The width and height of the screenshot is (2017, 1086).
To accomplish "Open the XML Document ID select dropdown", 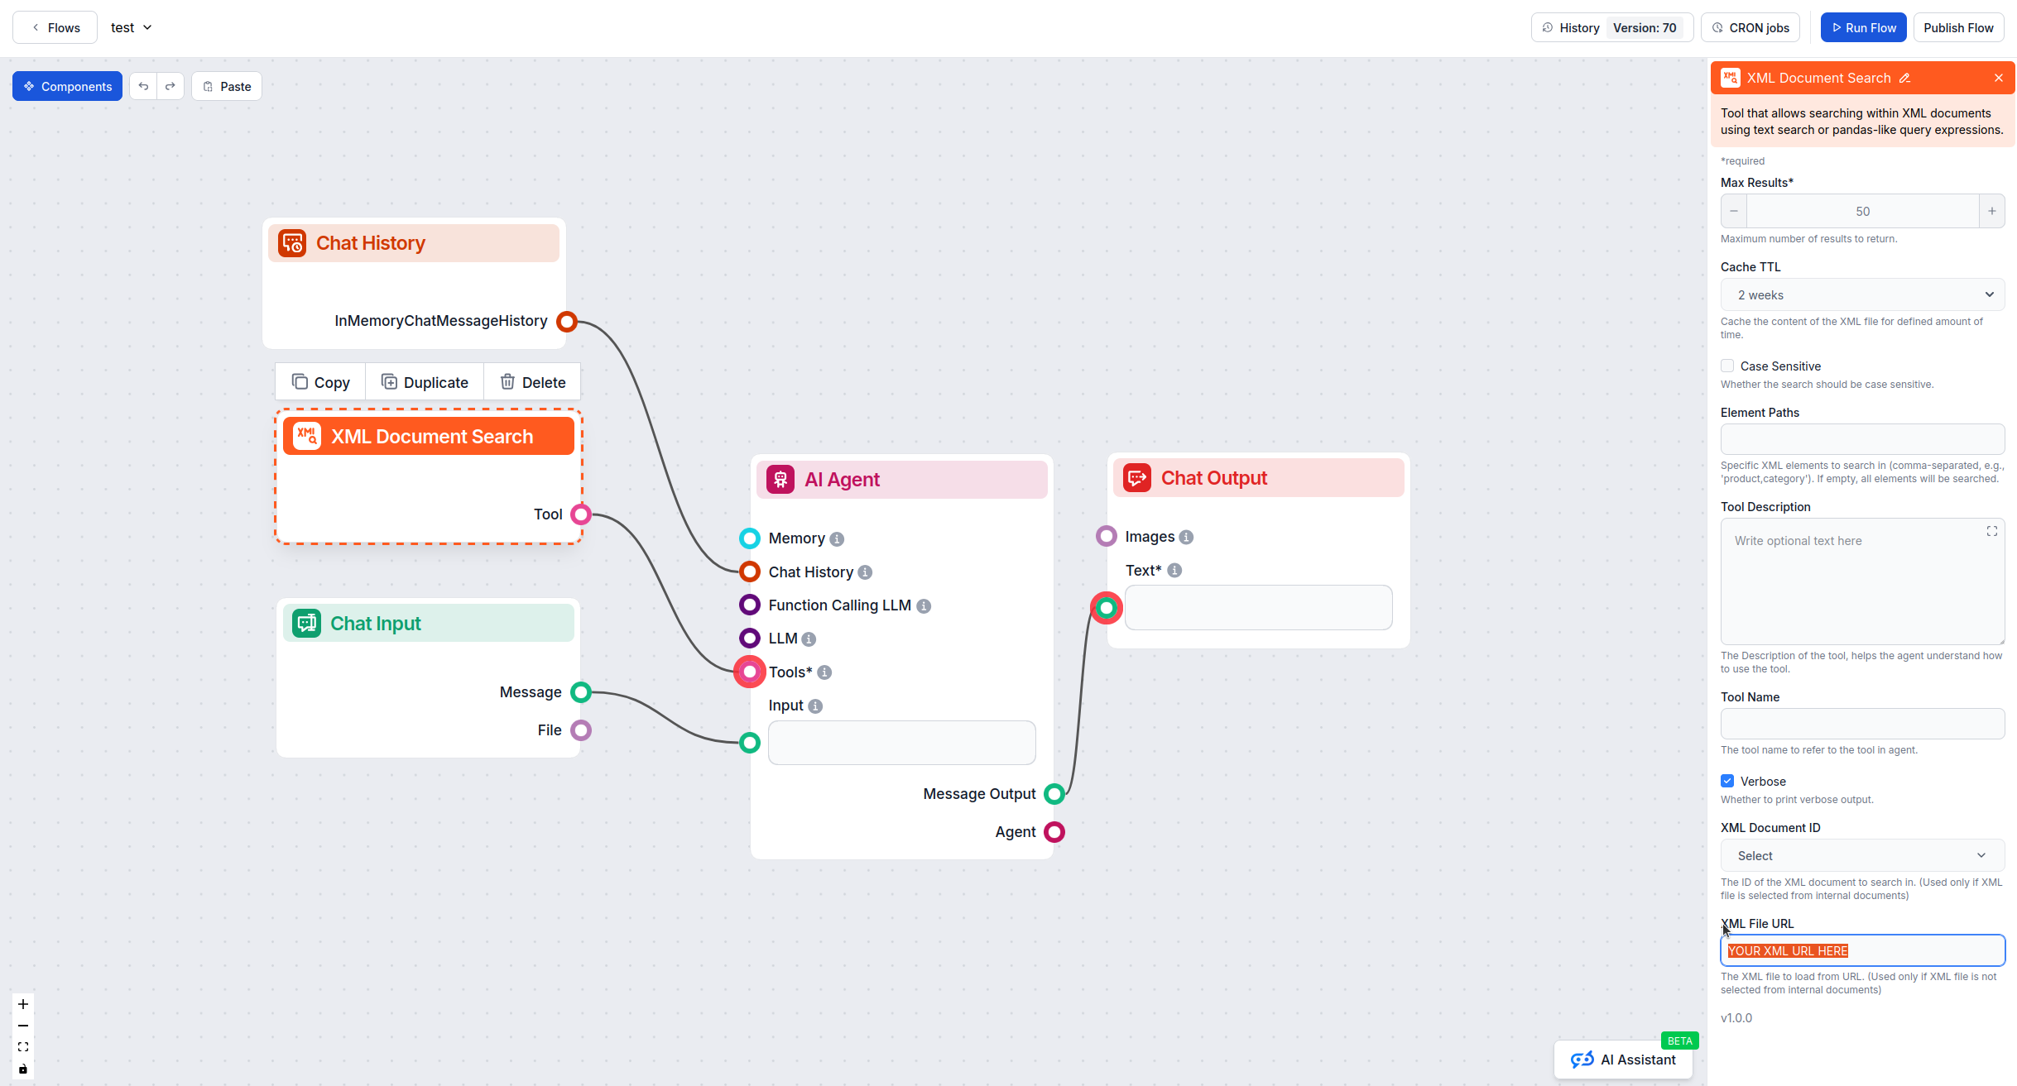I will coord(1861,855).
